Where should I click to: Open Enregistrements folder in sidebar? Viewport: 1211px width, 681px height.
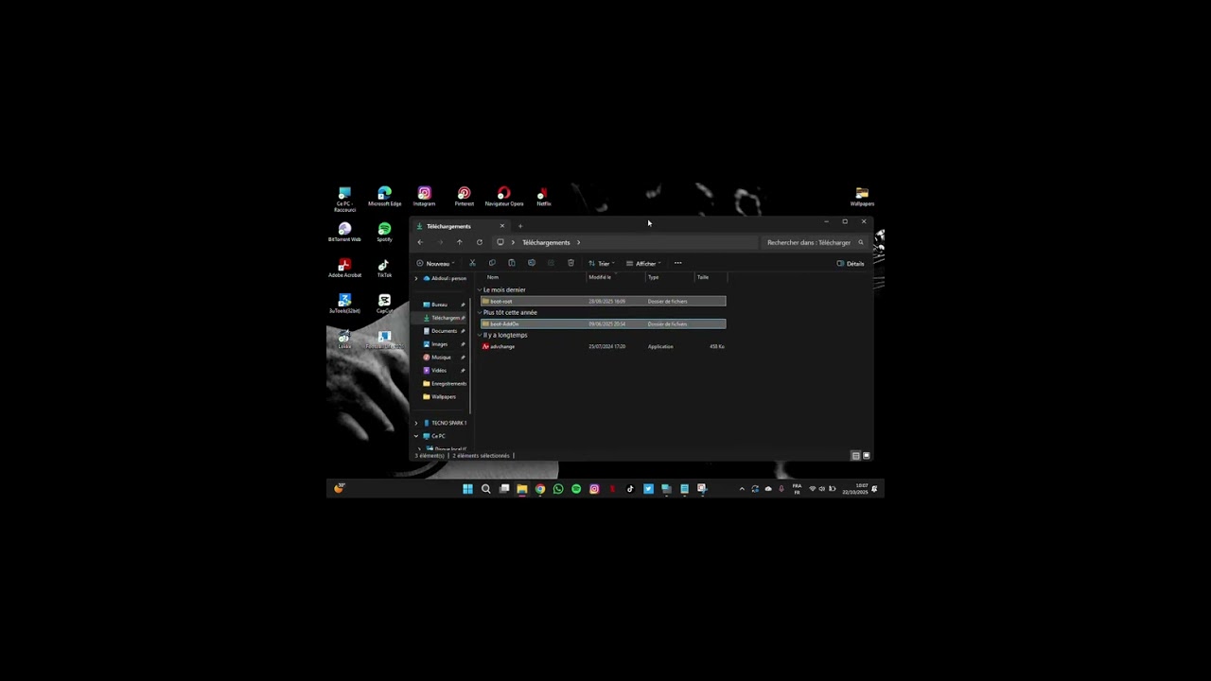(x=444, y=384)
